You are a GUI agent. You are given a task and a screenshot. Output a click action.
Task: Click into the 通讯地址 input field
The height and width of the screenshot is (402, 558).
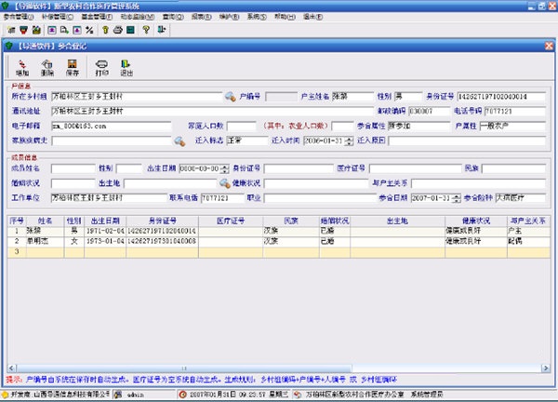pos(212,112)
